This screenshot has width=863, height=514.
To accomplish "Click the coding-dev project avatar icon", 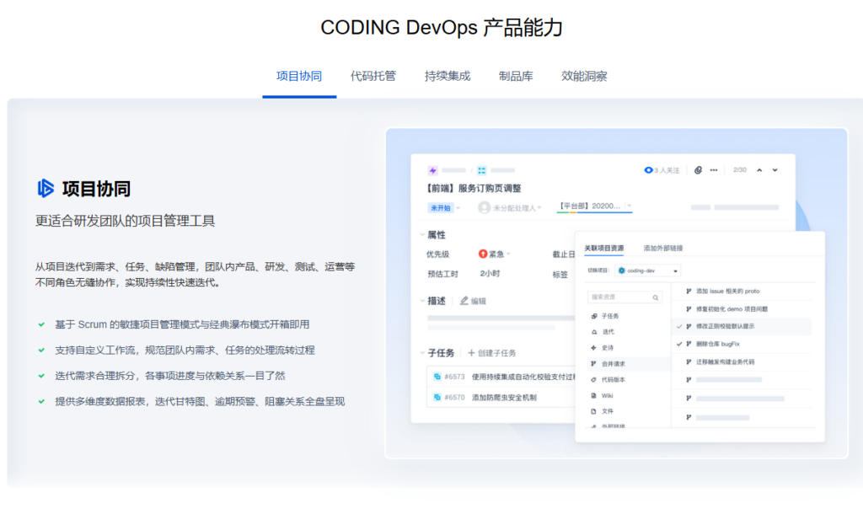I will click(x=622, y=270).
